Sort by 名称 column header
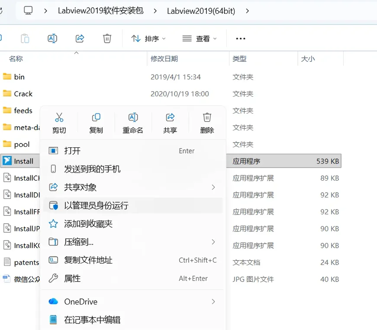The height and width of the screenshot is (330, 377). click(x=16, y=59)
